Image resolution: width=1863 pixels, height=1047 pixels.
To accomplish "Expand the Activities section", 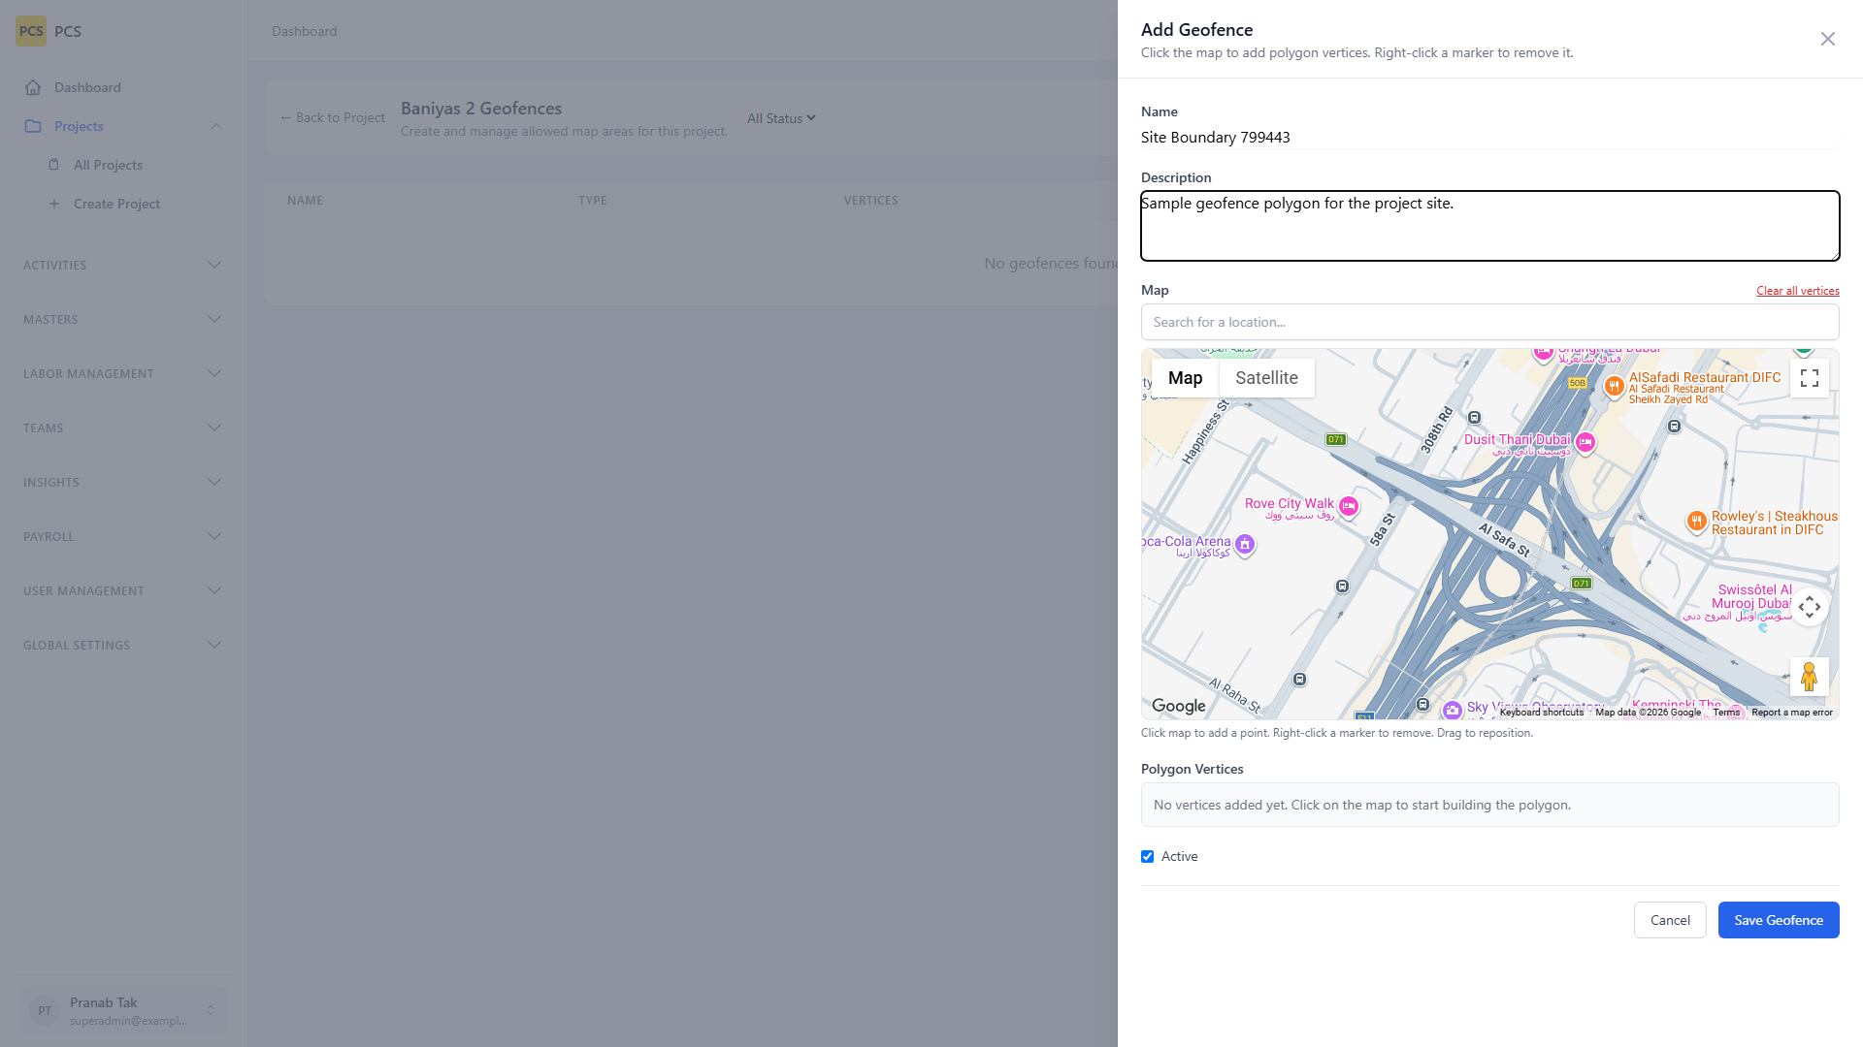I will coord(214,265).
